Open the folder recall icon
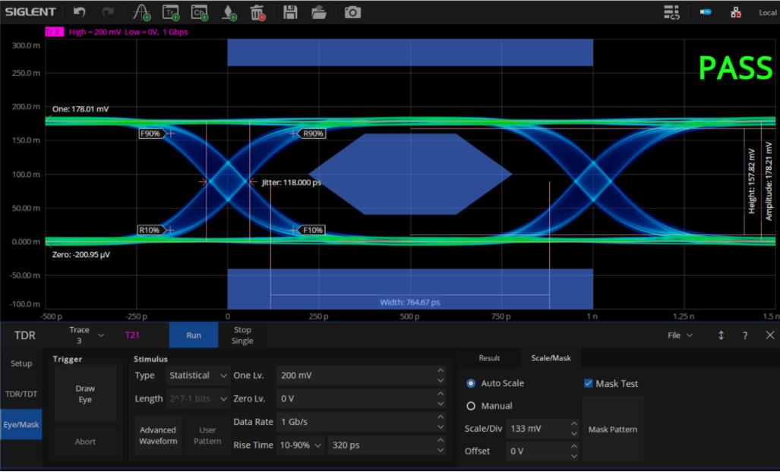 click(x=319, y=12)
